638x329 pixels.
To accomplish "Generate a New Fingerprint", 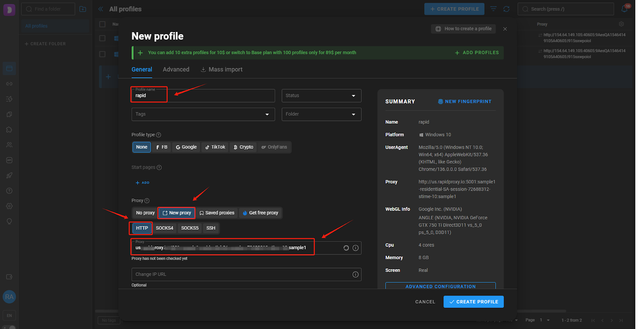I will click(465, 102).
